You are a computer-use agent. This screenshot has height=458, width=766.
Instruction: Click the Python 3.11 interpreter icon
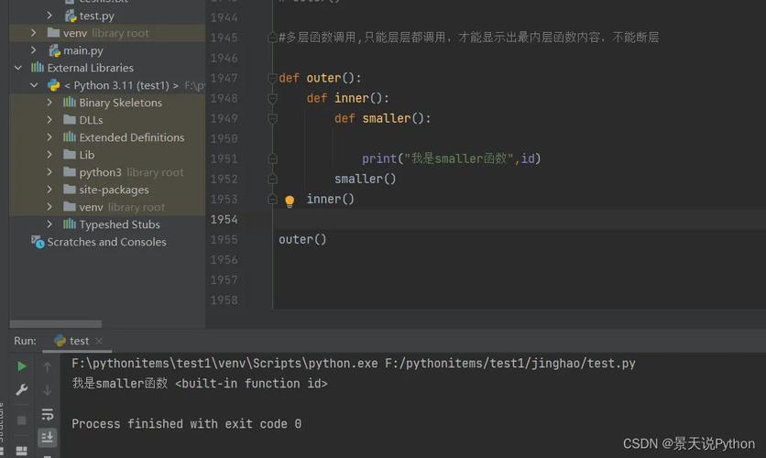pyautogui.click(x=53, y=85)
